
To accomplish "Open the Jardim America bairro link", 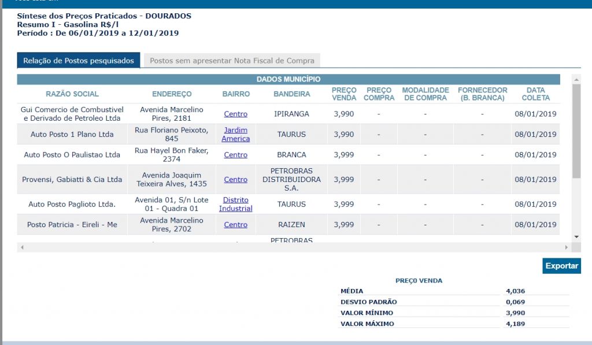I will point(236,135).
